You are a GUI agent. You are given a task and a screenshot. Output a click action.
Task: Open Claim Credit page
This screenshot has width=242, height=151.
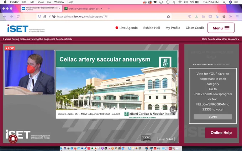[195, 28]
